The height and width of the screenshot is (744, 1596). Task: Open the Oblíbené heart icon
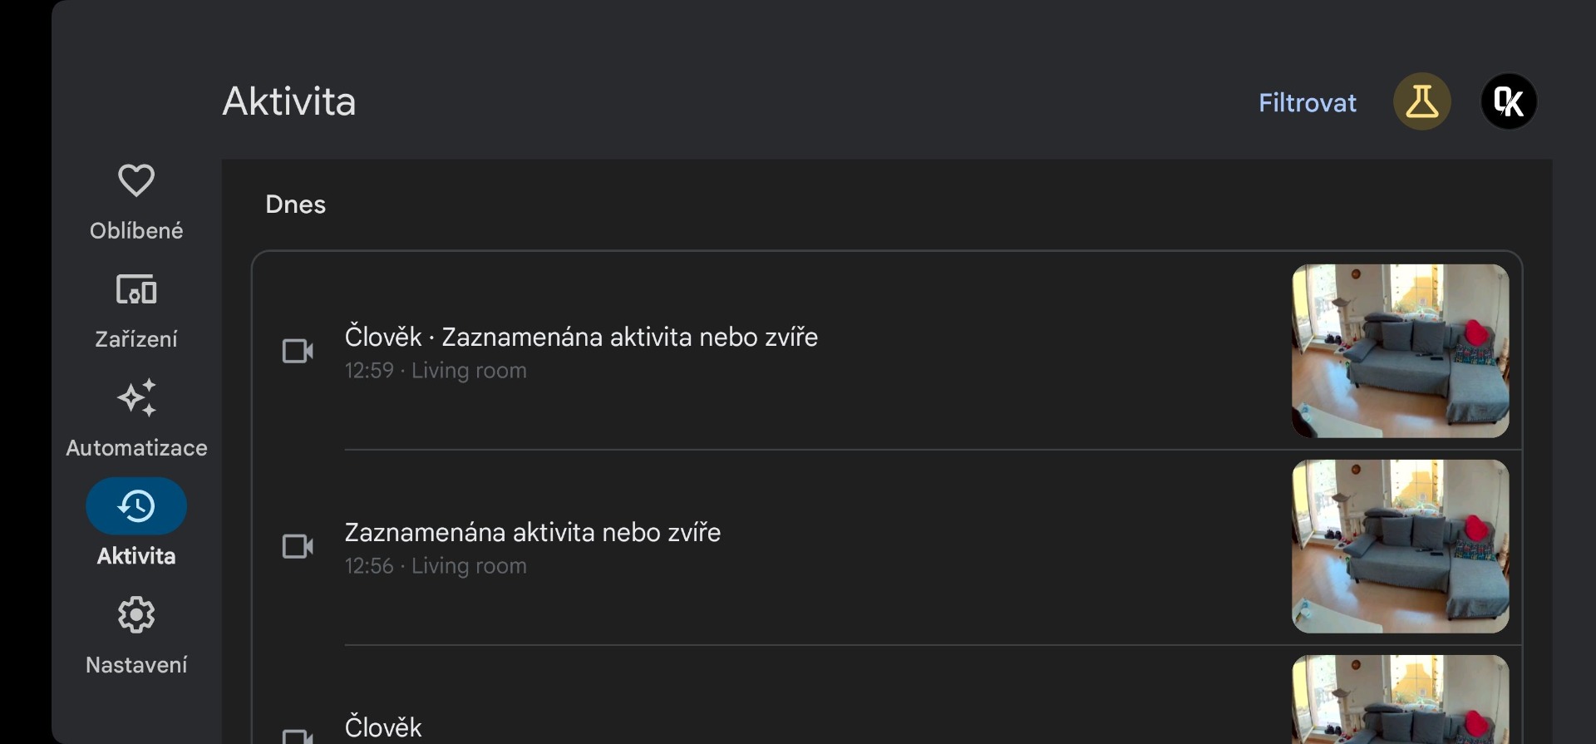click(x=136, y=180)
